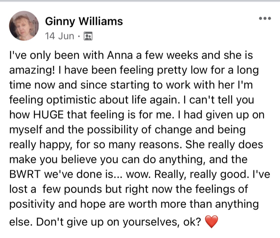This screenshot has height=238, width=280.
Task: Open the three-dot post options menu
Action: [x=265, y=18]
